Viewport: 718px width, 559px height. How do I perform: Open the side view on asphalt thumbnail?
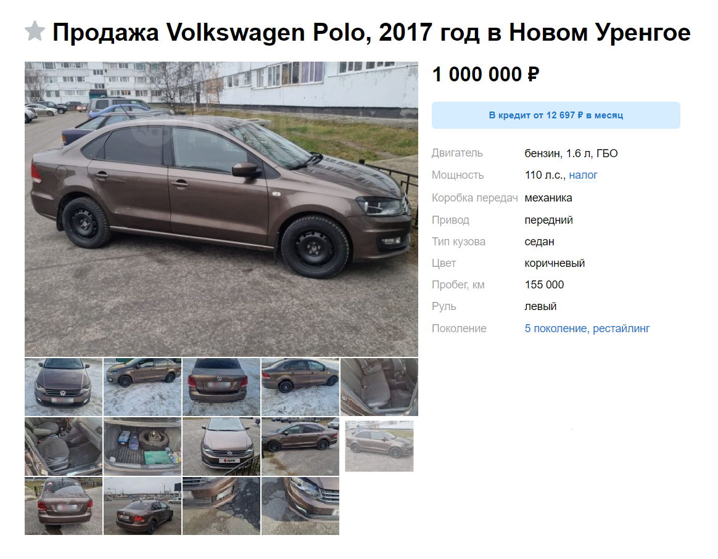click(x=300, y=446)
